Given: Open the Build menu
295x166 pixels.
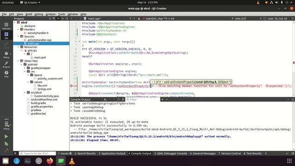Looking at the screenshot, I should (x=29, y=14).
